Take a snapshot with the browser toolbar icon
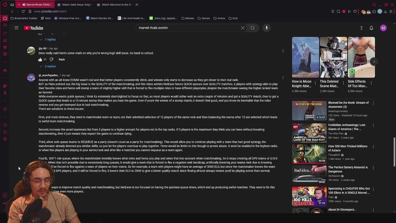 click(338, 11)
